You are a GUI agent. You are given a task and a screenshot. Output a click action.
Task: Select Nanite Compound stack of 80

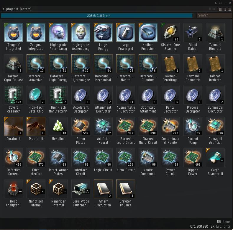pyautogui.click(x=148, y=158)
